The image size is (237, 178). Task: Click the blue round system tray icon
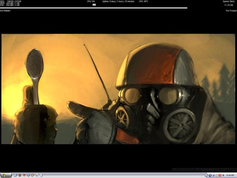[210, 175]
